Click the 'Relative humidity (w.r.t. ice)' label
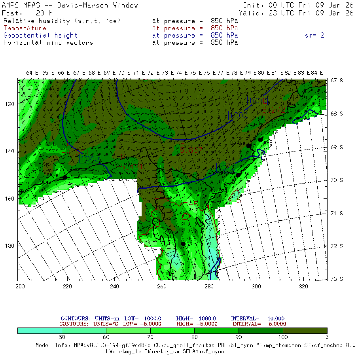The width and height of the screenshot is (356, 356). click(62, 21)
